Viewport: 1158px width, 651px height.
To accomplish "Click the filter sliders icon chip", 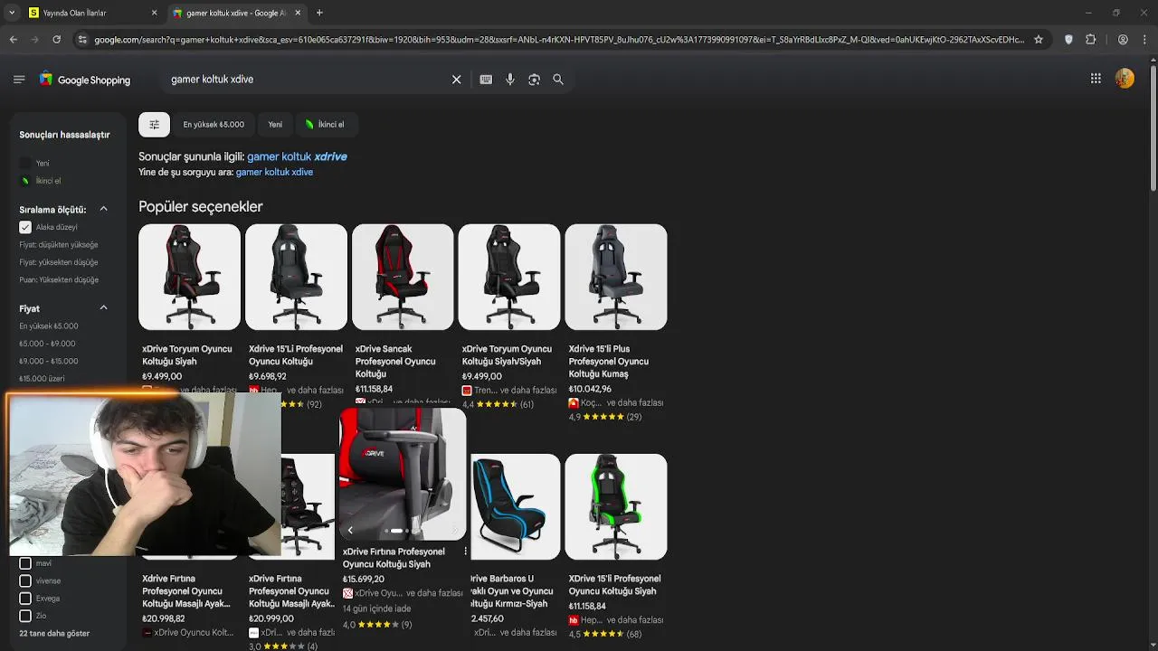I will (x=154, y=124).
